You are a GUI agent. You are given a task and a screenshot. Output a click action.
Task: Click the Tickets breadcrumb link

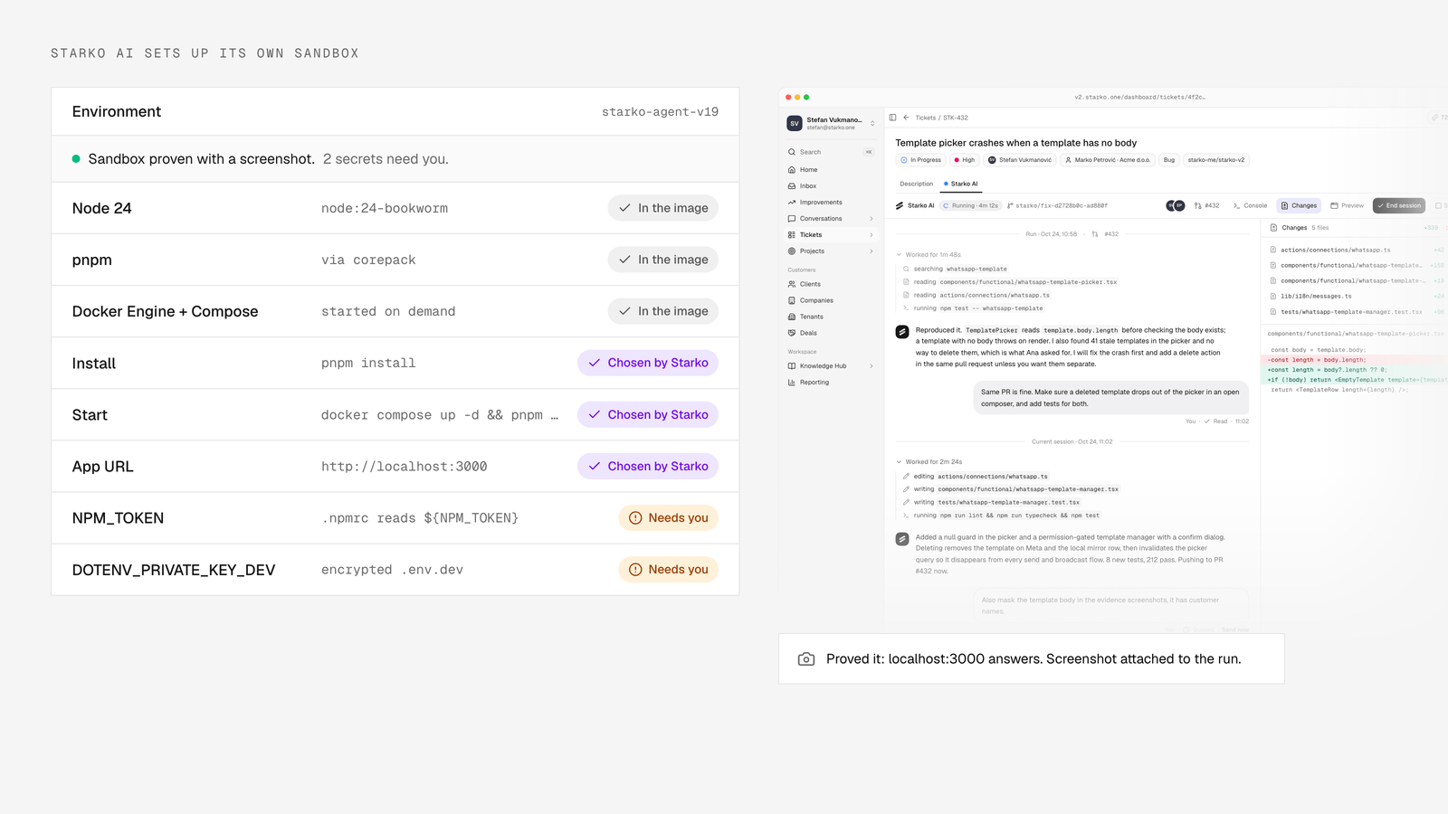925,118
